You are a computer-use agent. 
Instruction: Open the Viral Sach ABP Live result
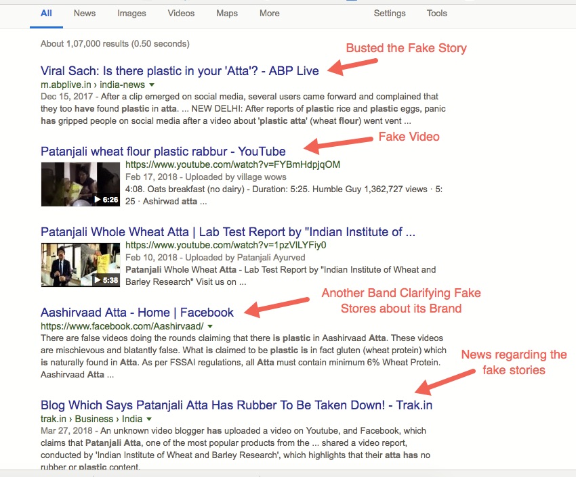(180, 71)
